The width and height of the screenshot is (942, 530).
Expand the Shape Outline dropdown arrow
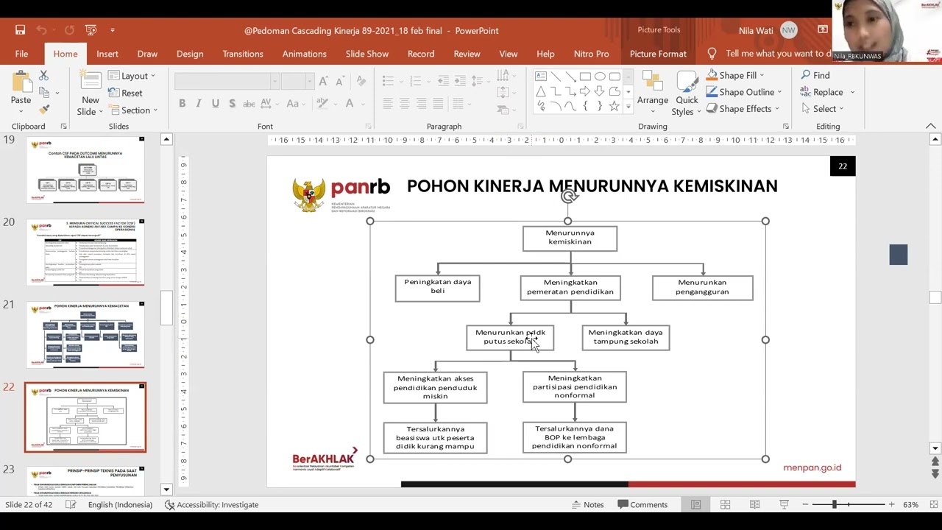(779, 92)
